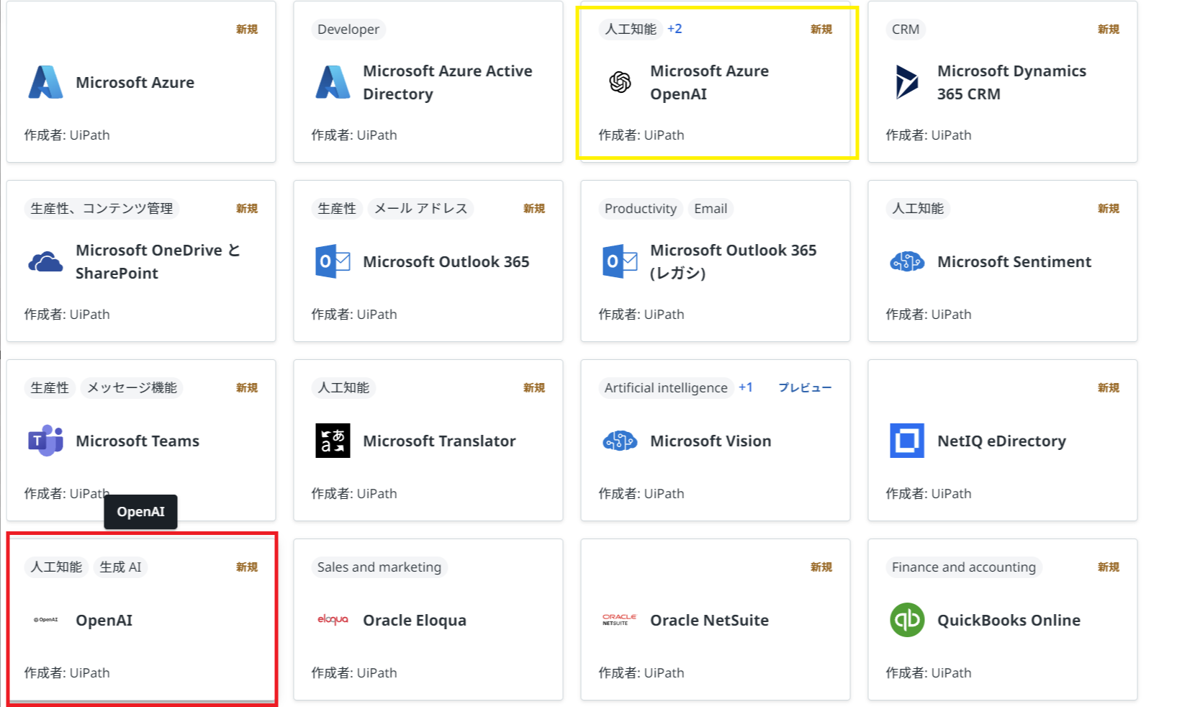Click the Artificial intelligence tag on Microsoft Vision
The height and width of the screenshot is (707, 1195).
(x=666, y=387)
